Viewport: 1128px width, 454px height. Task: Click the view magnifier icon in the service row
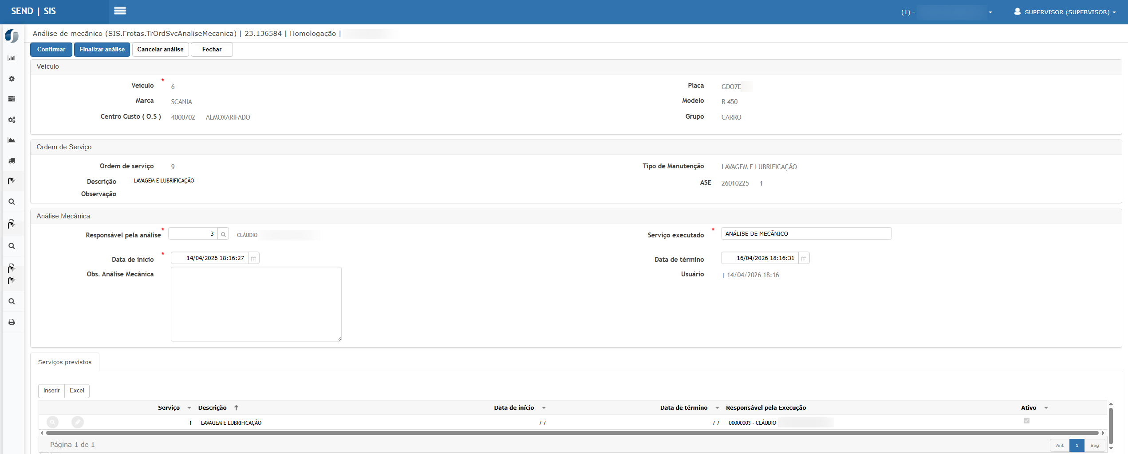52,422
